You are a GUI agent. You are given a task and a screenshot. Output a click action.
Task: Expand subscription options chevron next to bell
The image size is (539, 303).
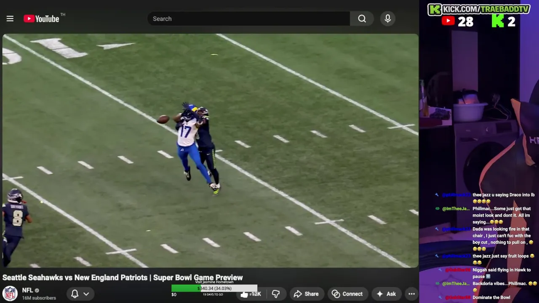(x=86, y=294)
